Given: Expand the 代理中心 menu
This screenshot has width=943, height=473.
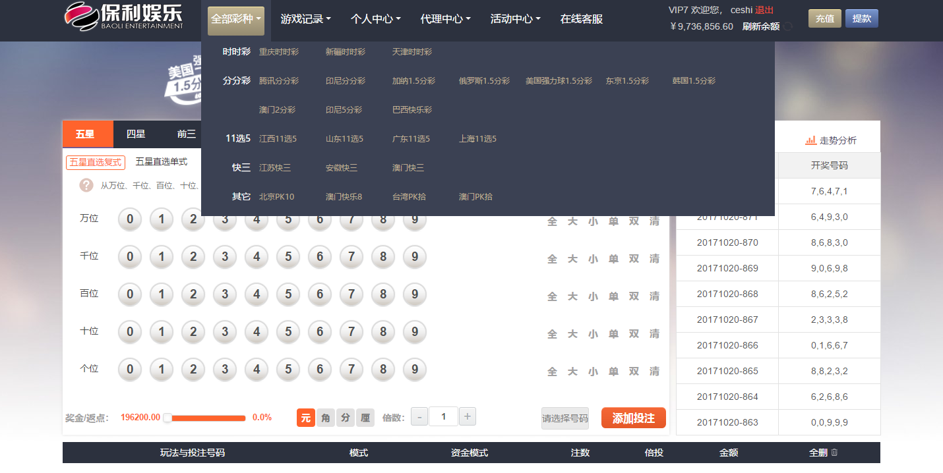Looking at the screenshot, I should [x=445, y=19].
